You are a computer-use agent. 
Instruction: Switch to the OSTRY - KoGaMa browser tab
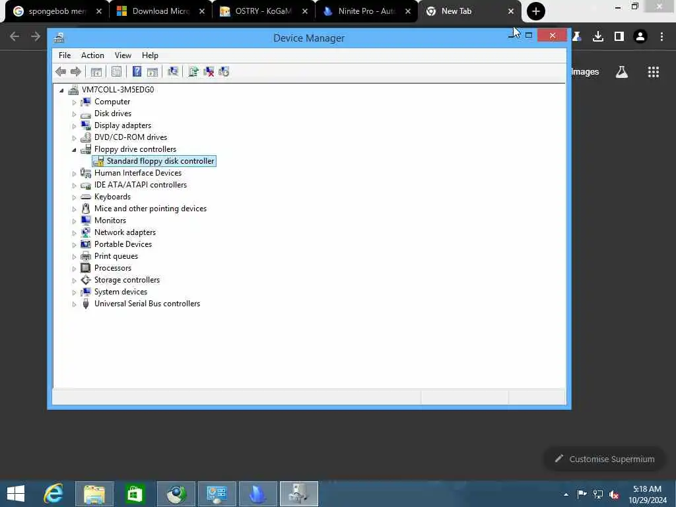click(x=263, y=11)
